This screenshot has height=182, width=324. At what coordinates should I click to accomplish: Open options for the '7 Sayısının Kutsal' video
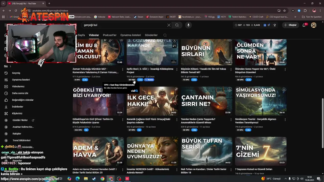(x=285, y=170)
